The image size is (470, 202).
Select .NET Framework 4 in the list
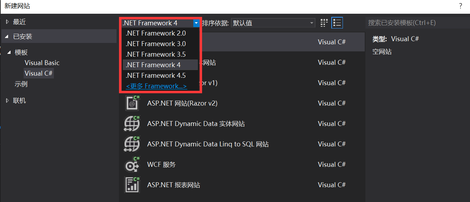point(160,65)
